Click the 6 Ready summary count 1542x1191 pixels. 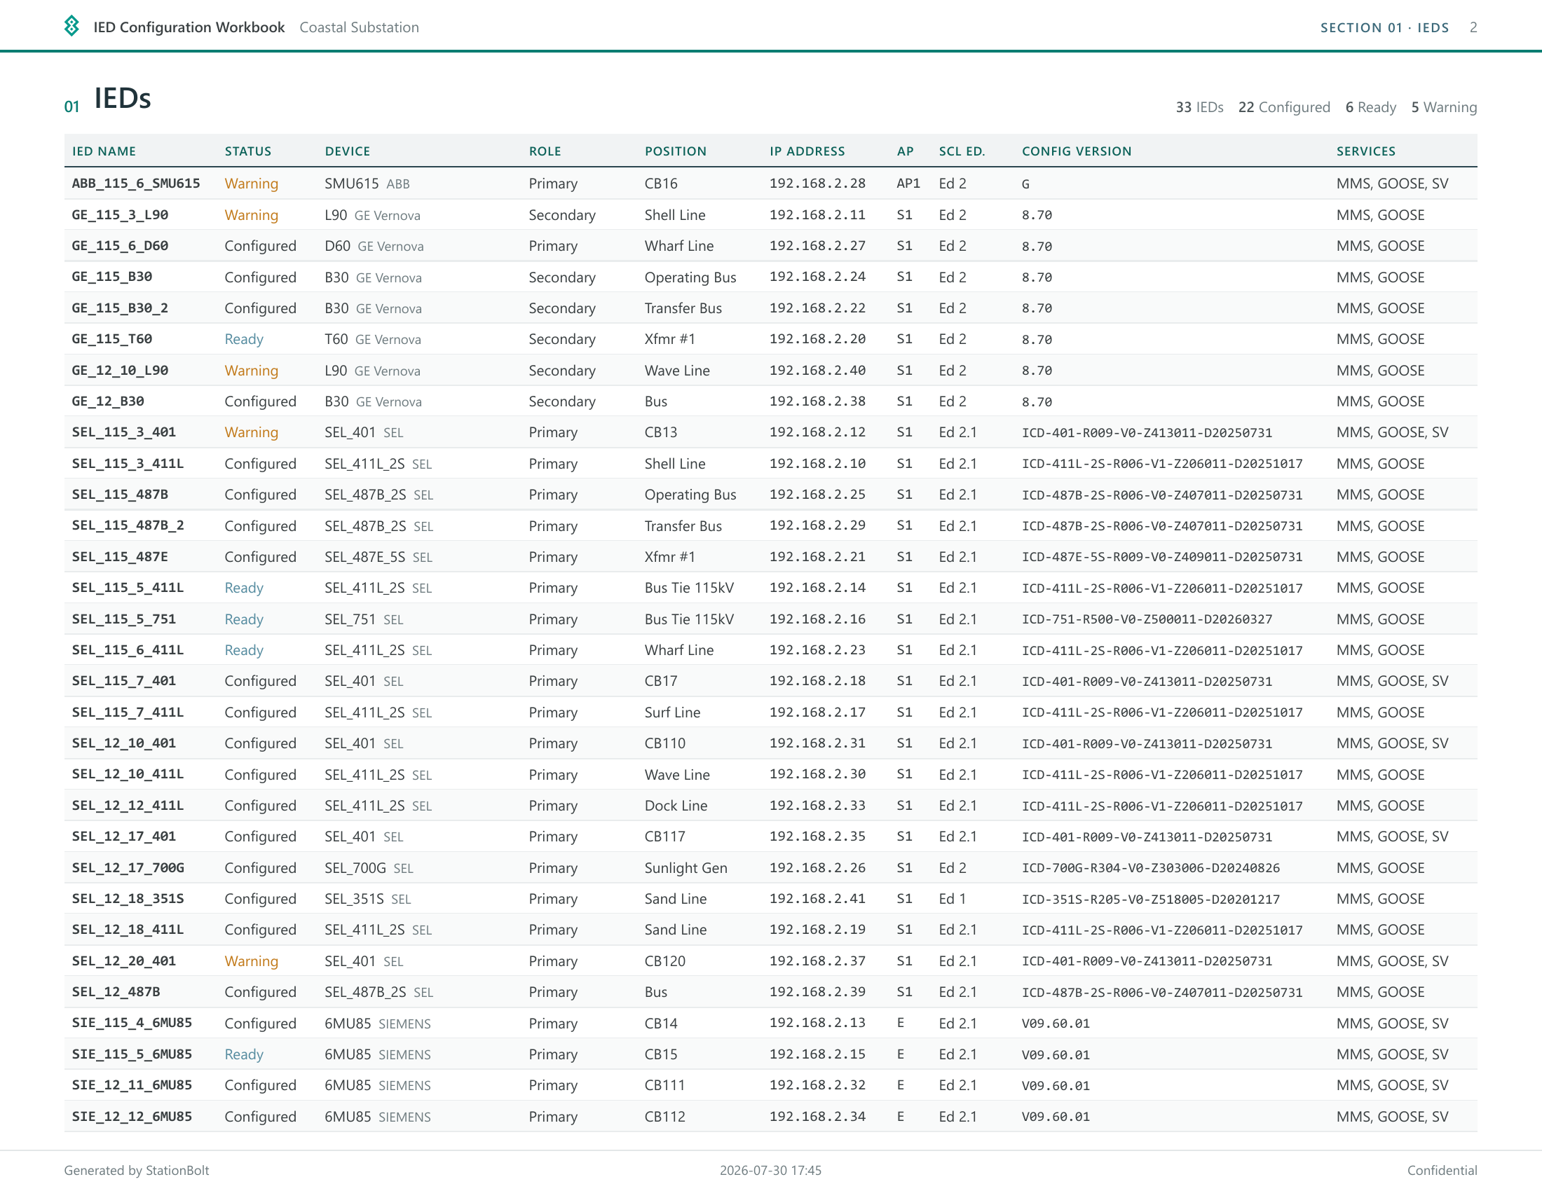pyautogui.click(x=1370, y=107)
